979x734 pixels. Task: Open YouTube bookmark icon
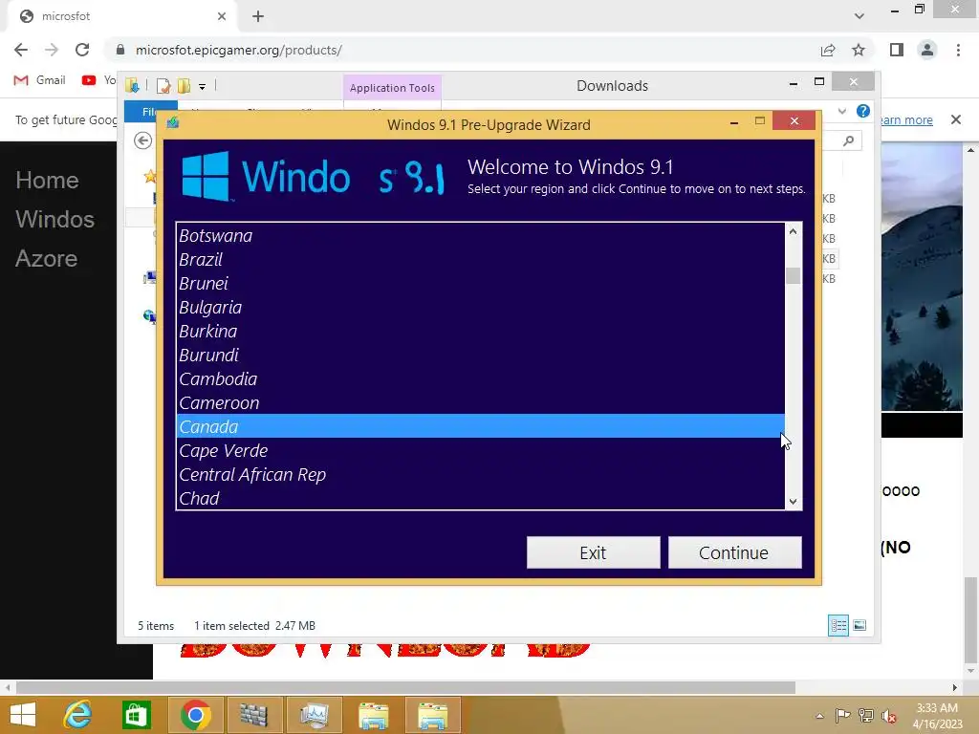pyautogui.click(x=89, y=80)
